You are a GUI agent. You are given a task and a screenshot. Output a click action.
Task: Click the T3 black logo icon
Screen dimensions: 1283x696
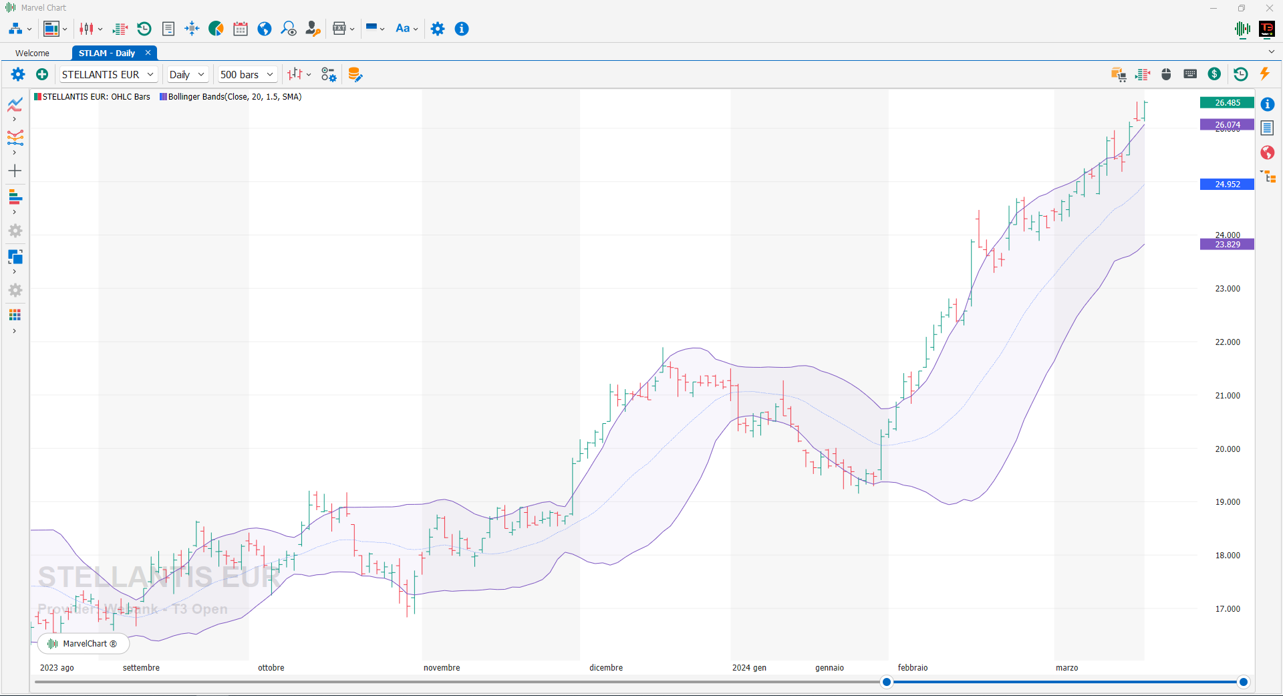tap(1267, 29)
